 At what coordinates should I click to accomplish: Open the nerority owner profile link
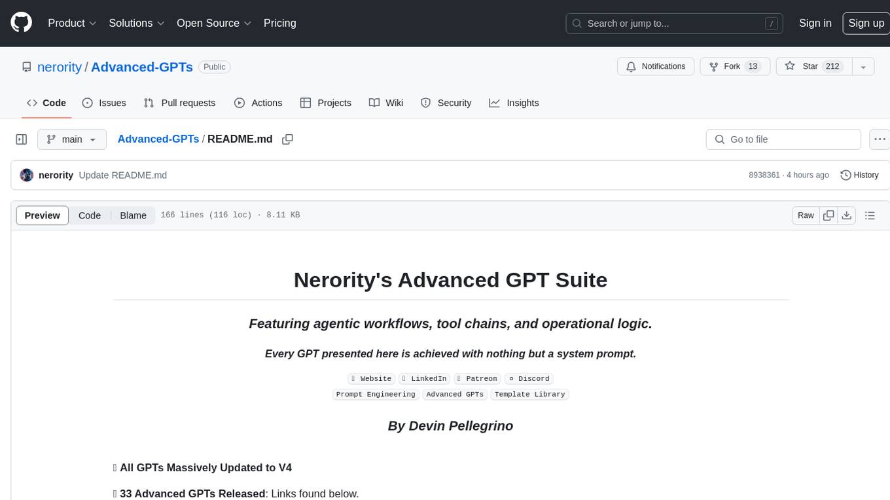point(60,67)
